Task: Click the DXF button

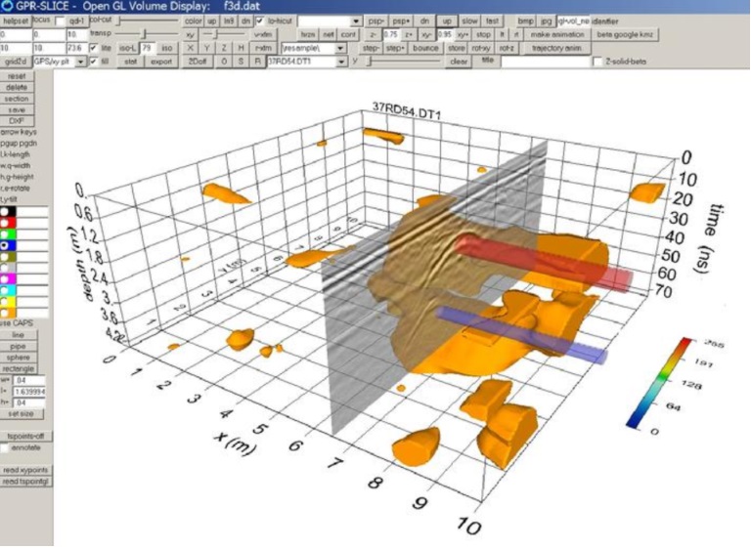Action: (x=17, y=121)
